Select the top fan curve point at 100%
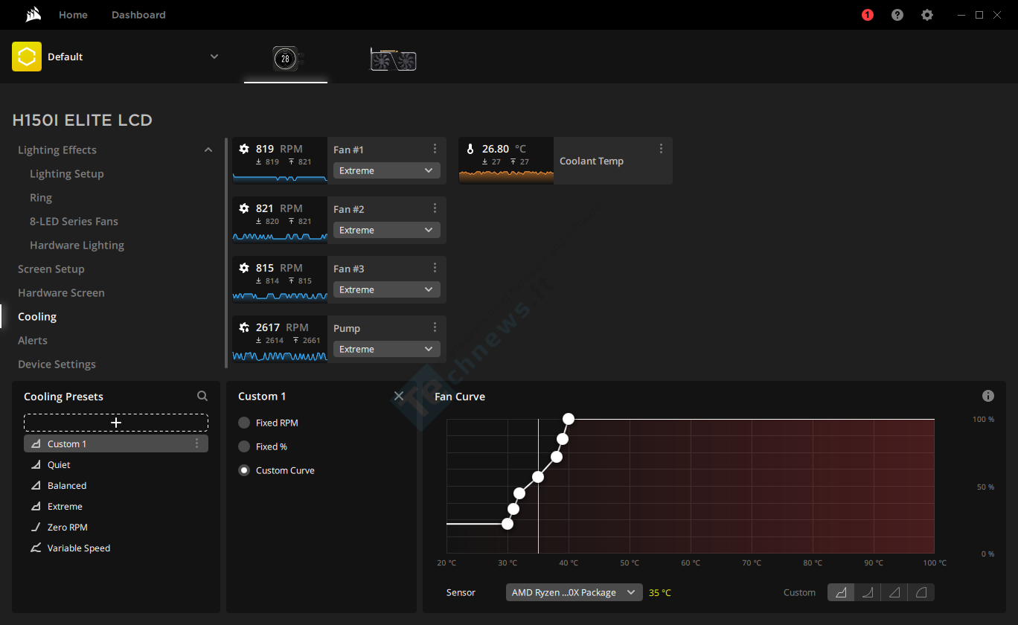This screenshot has height=625, width=1018. 569,419
